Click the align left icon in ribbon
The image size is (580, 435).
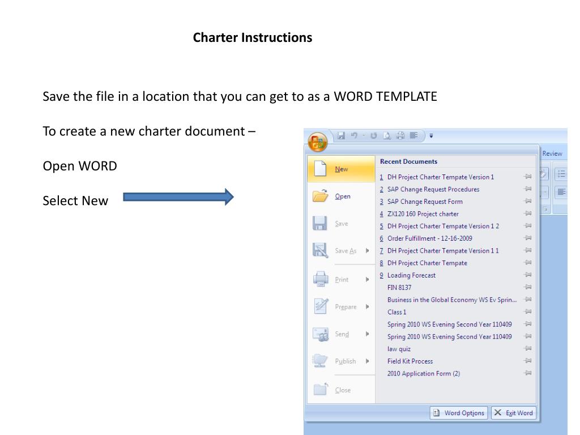pos(561,192)
